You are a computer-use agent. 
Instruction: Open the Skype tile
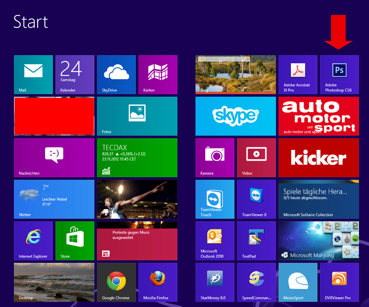coord(235,116)
